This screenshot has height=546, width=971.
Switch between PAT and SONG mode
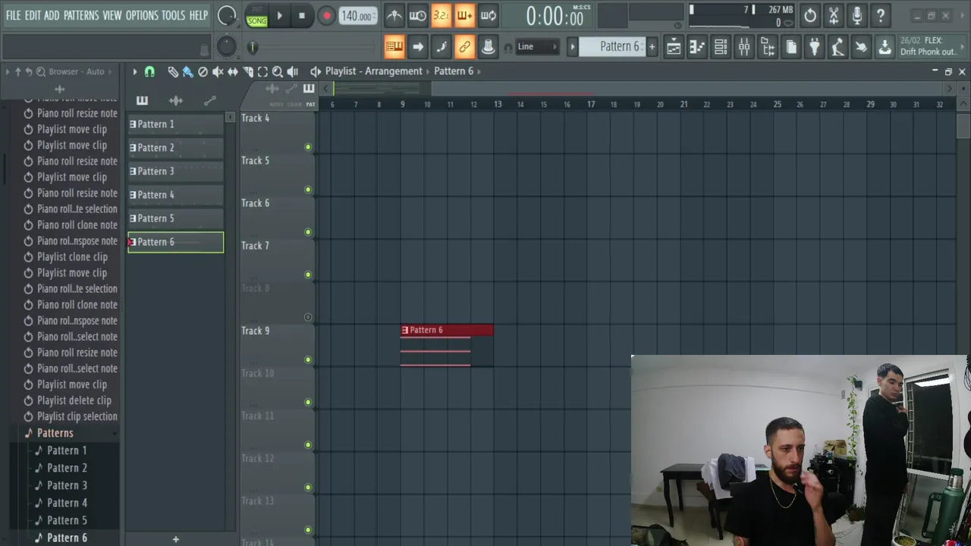256,16
